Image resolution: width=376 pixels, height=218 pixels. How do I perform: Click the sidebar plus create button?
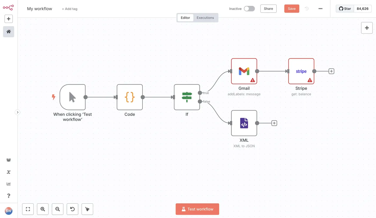pyautogui.click(x=9, y=19)
